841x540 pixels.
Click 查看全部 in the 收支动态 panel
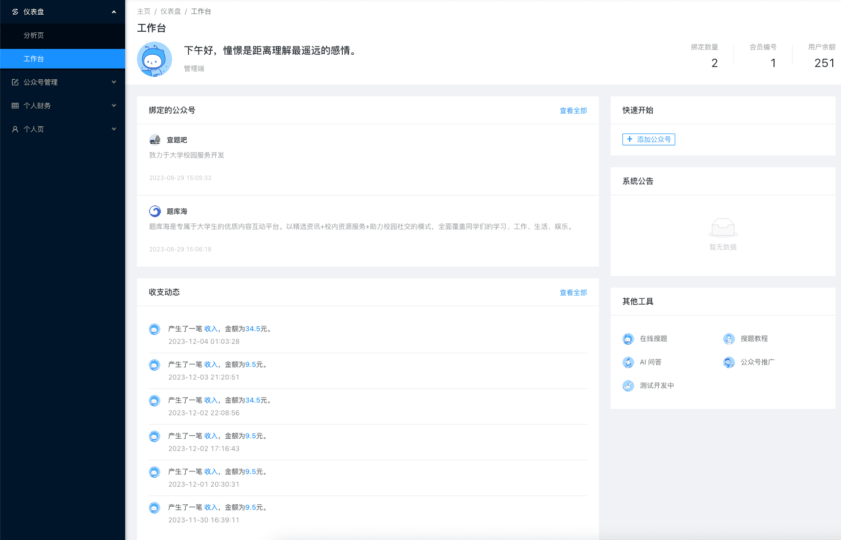[x=573, y=292]
